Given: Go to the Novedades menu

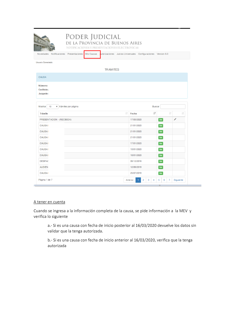Looking at the screenshot, I should [43, 54].
